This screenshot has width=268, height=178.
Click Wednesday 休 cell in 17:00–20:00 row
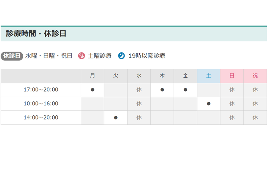tap(139, 90)
